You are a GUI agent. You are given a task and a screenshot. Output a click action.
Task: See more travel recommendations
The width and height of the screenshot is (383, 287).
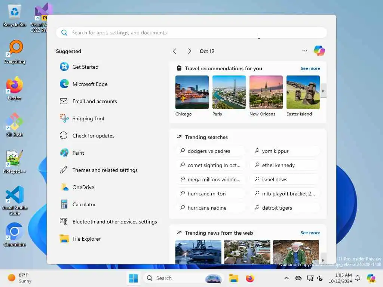[310, 68]
